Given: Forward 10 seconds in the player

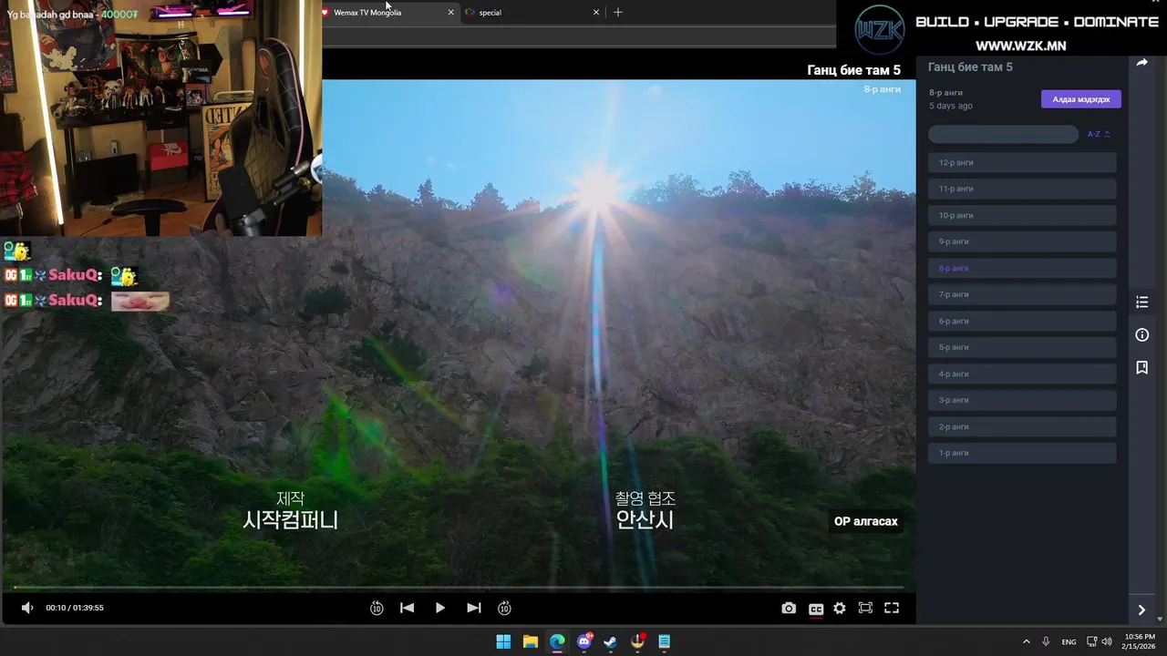Looking at the screenshot, I should pyautogui.click(x=504, y=608).
